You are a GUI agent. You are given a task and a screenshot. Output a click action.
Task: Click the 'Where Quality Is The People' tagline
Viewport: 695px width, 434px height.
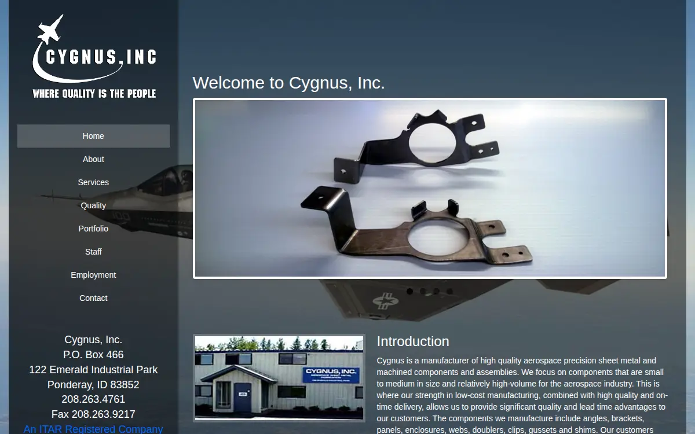coord(94,94)
